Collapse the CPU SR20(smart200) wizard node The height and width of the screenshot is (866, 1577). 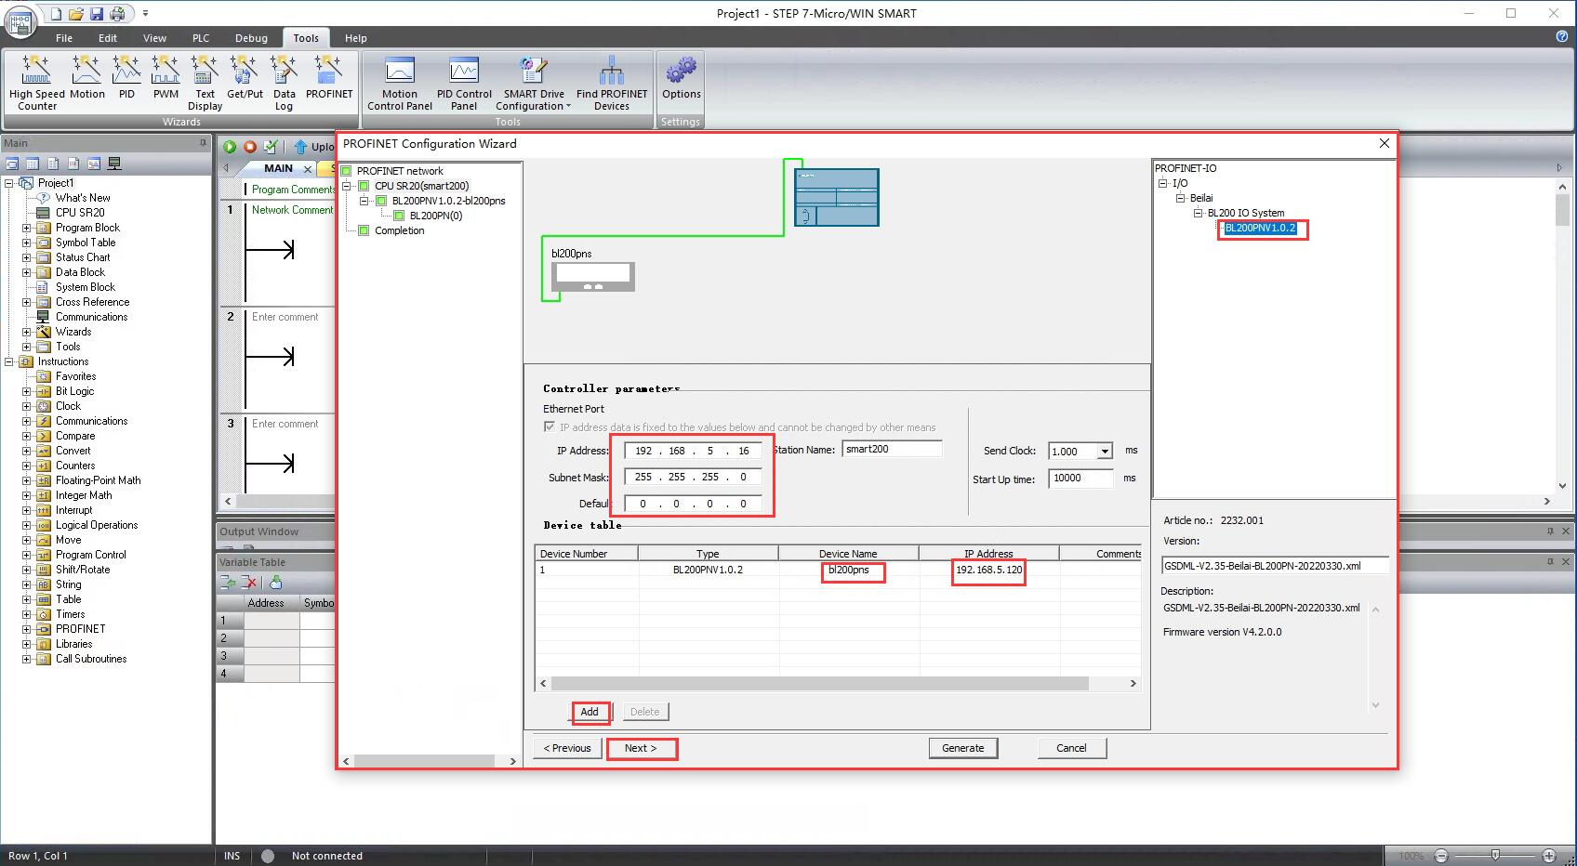[x=347, y=186]
